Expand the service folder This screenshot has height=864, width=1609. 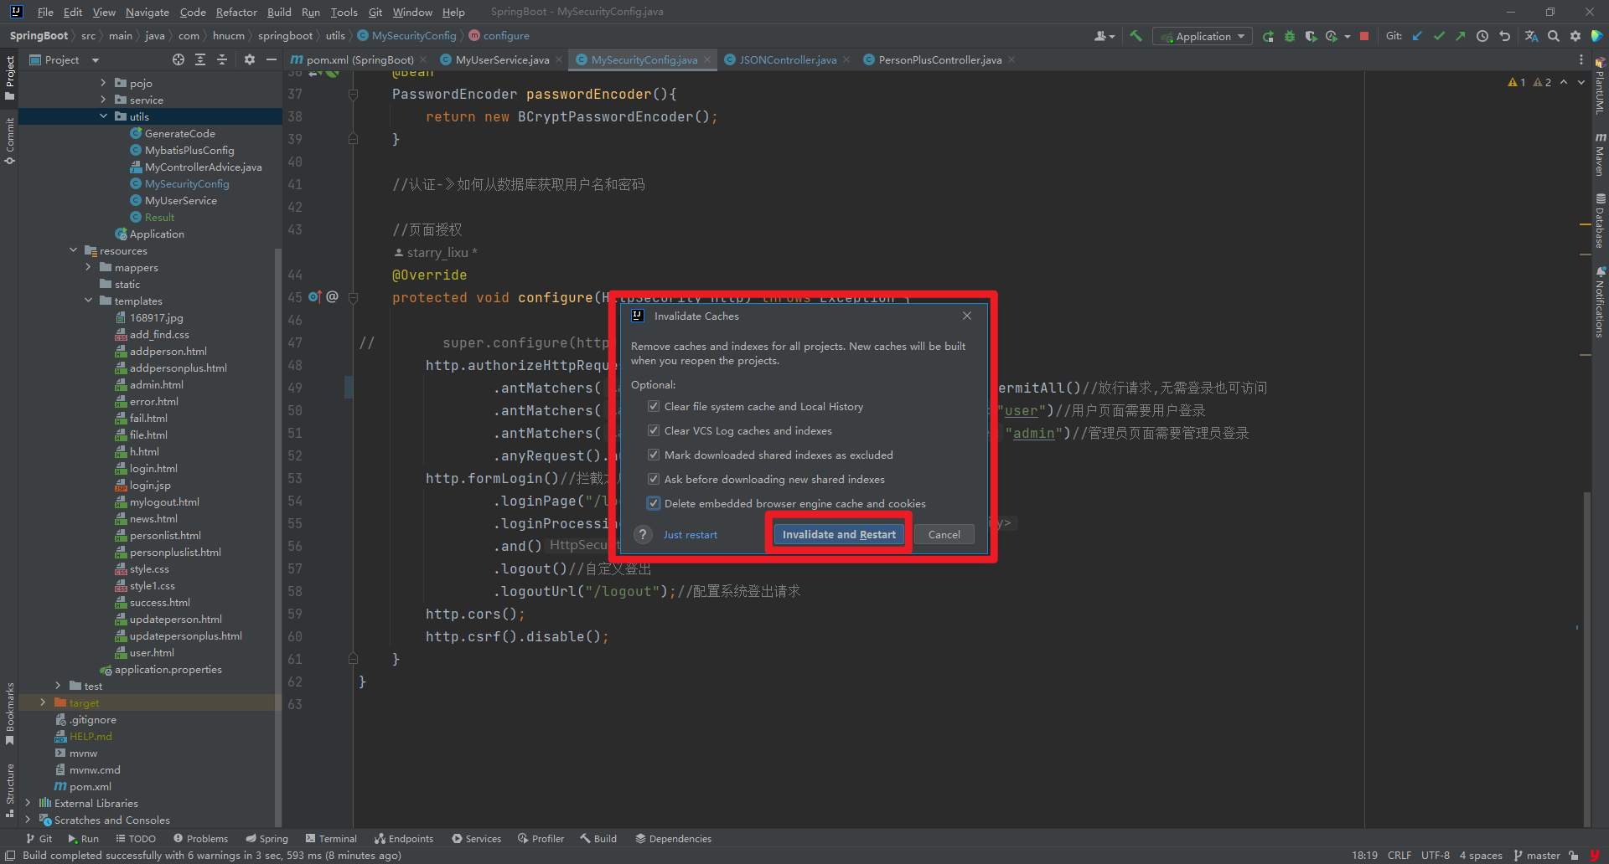(103, 100)
